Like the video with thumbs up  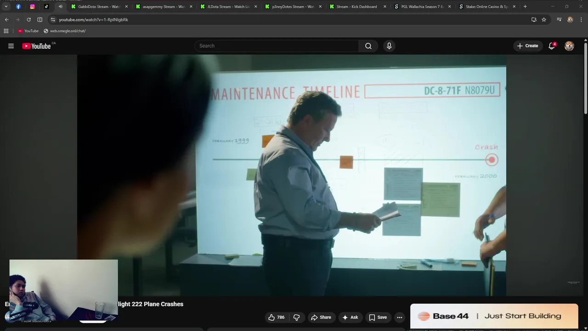277,317
